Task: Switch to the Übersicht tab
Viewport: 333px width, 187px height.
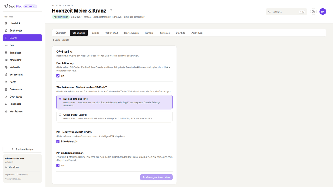Action: tap(61, 33)
